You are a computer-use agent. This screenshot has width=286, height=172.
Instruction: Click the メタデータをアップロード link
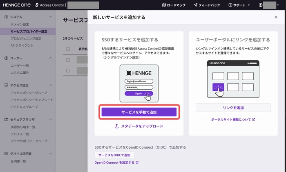[142, 126]
